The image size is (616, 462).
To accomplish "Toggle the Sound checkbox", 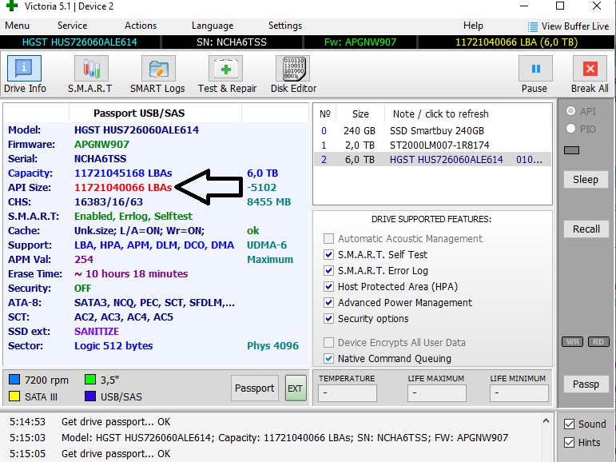I will [x=569, y=424].
